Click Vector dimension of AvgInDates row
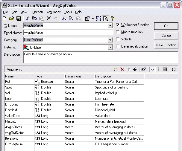 (x=79, y=127)
